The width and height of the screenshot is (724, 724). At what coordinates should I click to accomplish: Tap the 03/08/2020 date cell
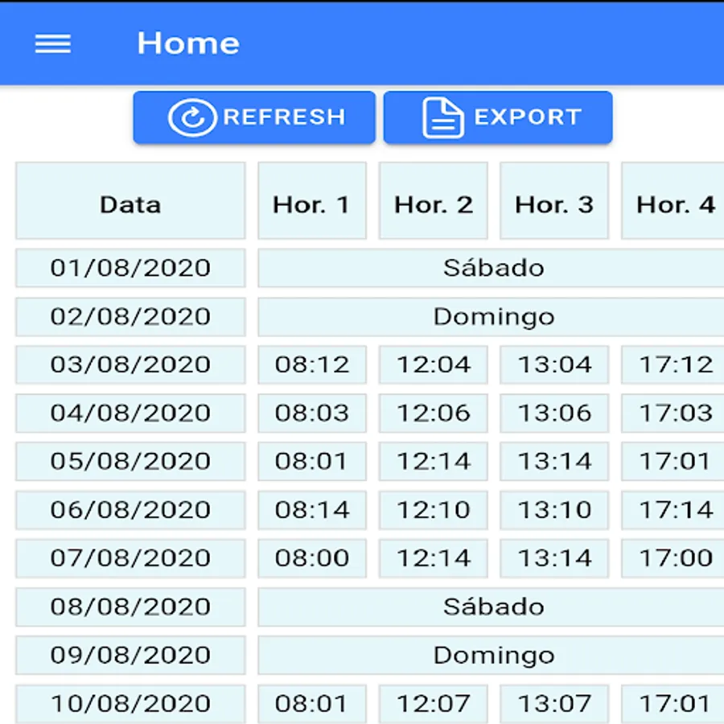130,364
